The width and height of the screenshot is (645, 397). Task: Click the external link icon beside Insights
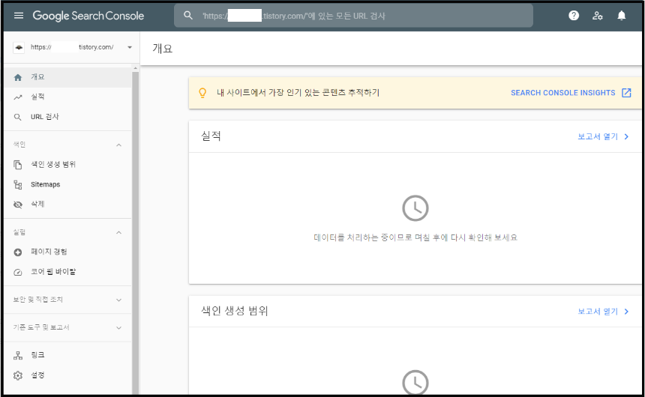click(626, 93)
